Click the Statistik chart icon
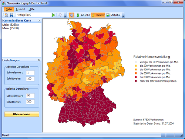 coord(108,15)
